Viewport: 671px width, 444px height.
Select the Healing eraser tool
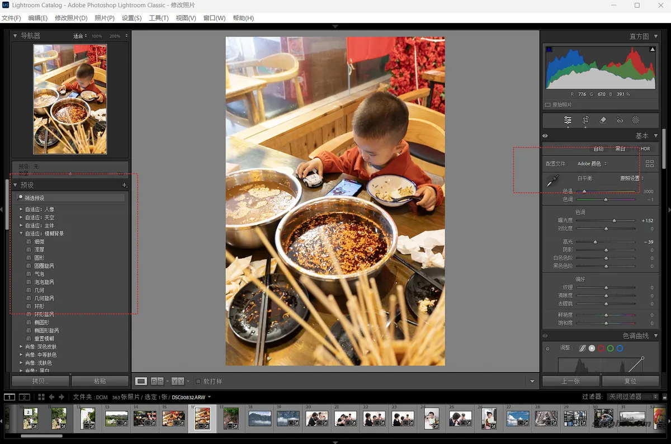pos(603,120)
